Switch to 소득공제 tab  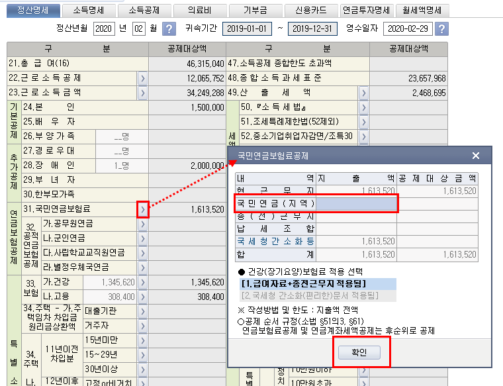click(144, 10)
